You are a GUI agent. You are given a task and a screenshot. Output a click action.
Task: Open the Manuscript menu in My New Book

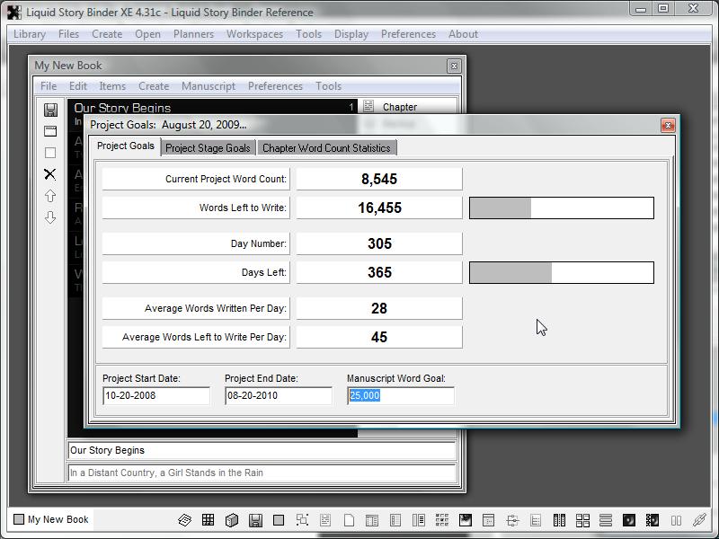pos(209,86)
